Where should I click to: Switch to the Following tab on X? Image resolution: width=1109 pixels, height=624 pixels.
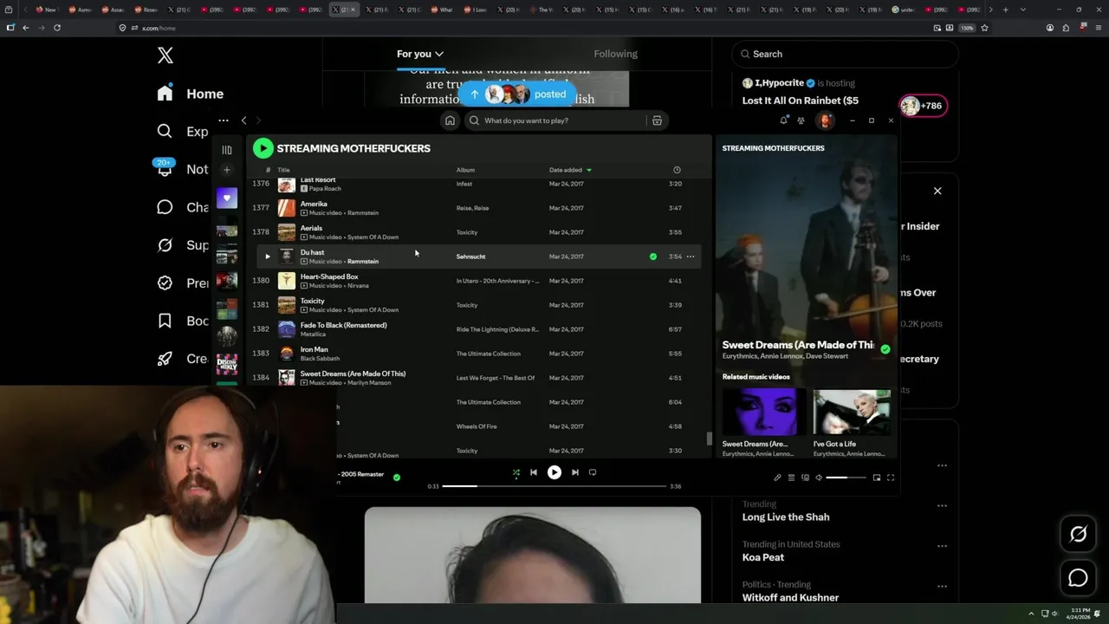pyautogui.click(x=615, y=54)
